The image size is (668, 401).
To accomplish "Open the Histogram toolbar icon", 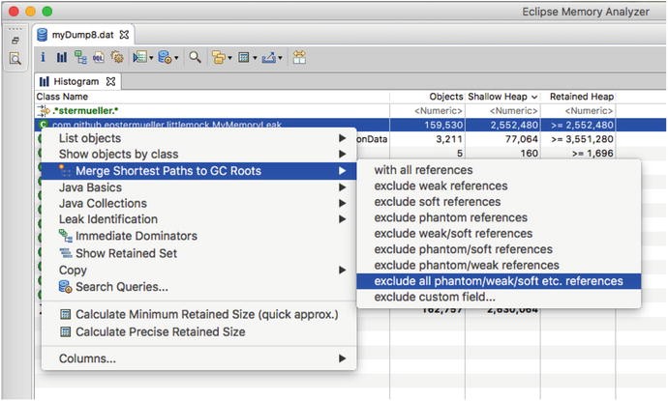I will pos(62,57).
